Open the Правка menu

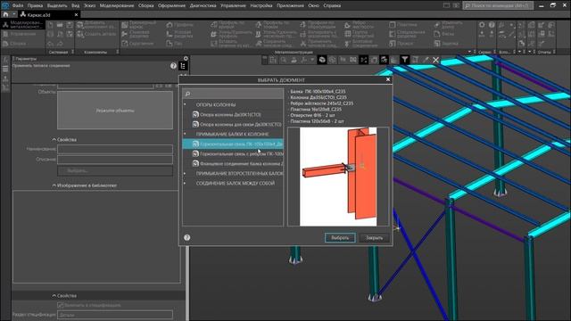pyautogui.click(x=35, y=5)
